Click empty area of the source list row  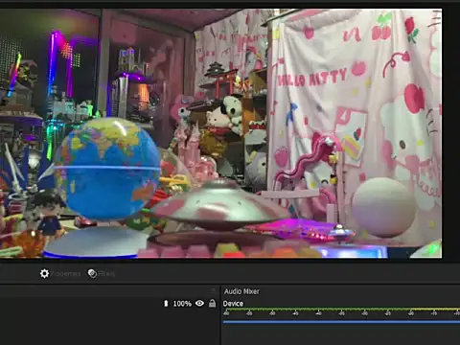(80, 304)
